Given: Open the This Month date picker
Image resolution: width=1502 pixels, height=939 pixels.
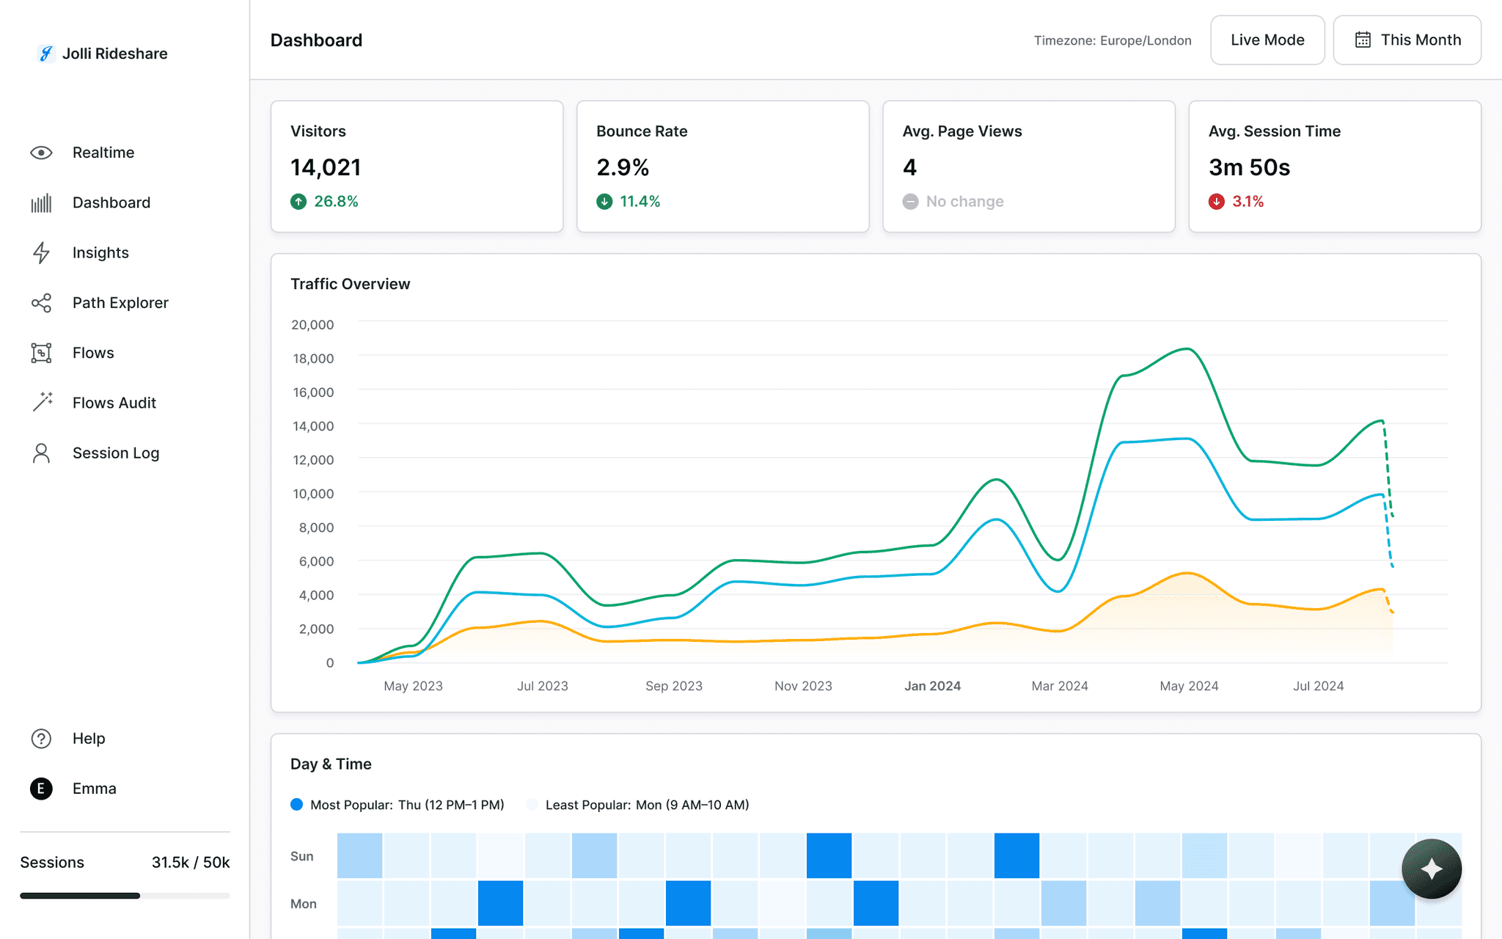Looking at the screenshot, I should 1407,40.
